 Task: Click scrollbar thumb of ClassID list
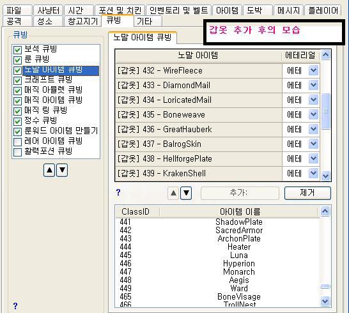pos(325,287)
